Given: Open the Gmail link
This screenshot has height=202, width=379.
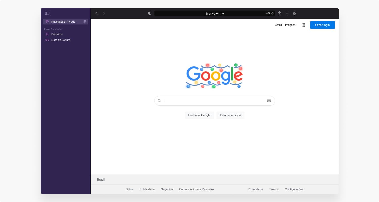Looking at the screenshot, I should tap(278, 25).
